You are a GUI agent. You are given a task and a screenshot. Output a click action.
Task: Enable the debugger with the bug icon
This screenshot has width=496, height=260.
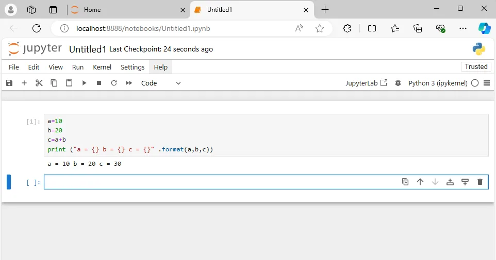398,83
